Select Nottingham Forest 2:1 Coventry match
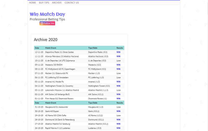 (59, 86)
